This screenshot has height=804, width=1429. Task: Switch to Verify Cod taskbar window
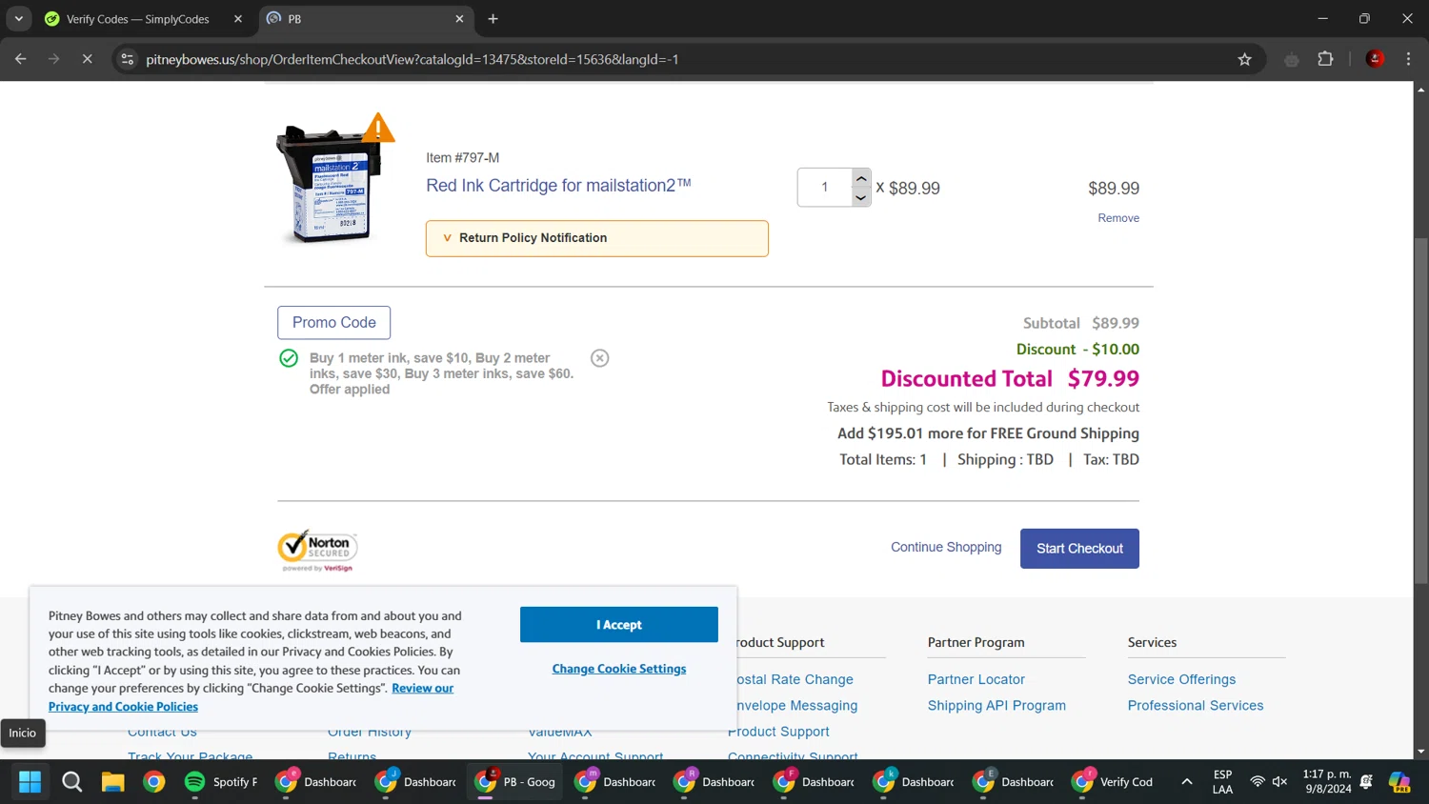coord(1113,782)
